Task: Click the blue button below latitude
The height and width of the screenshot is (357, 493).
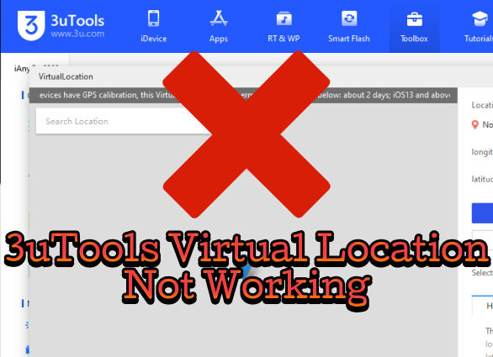Action: 482,213
